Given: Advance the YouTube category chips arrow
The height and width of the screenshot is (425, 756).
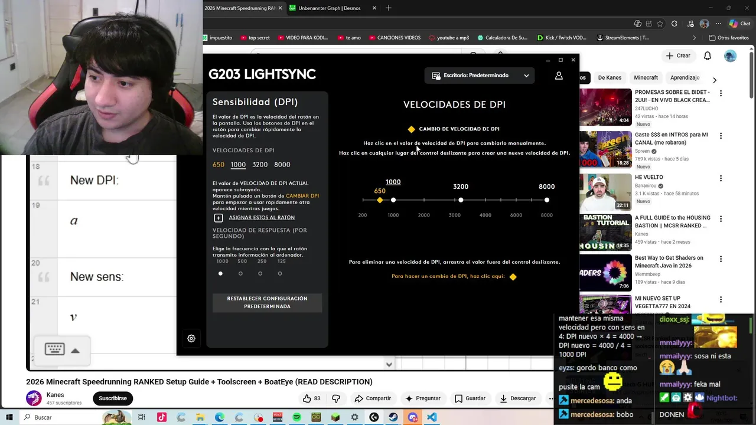Looking at the screenshot, I should [x=715, y=80].
